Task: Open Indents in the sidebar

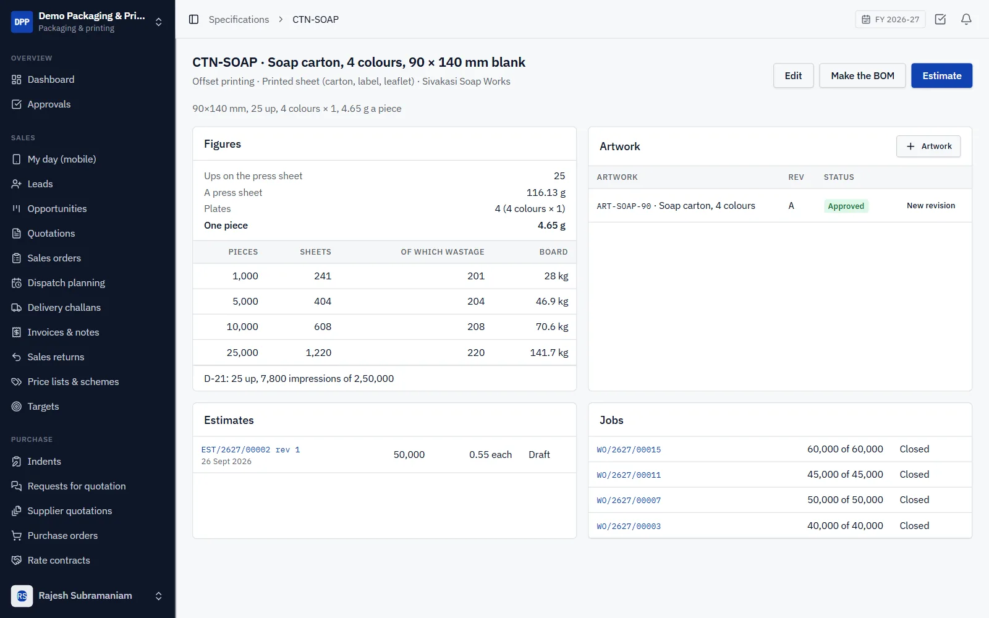Action: click(87, 462)
